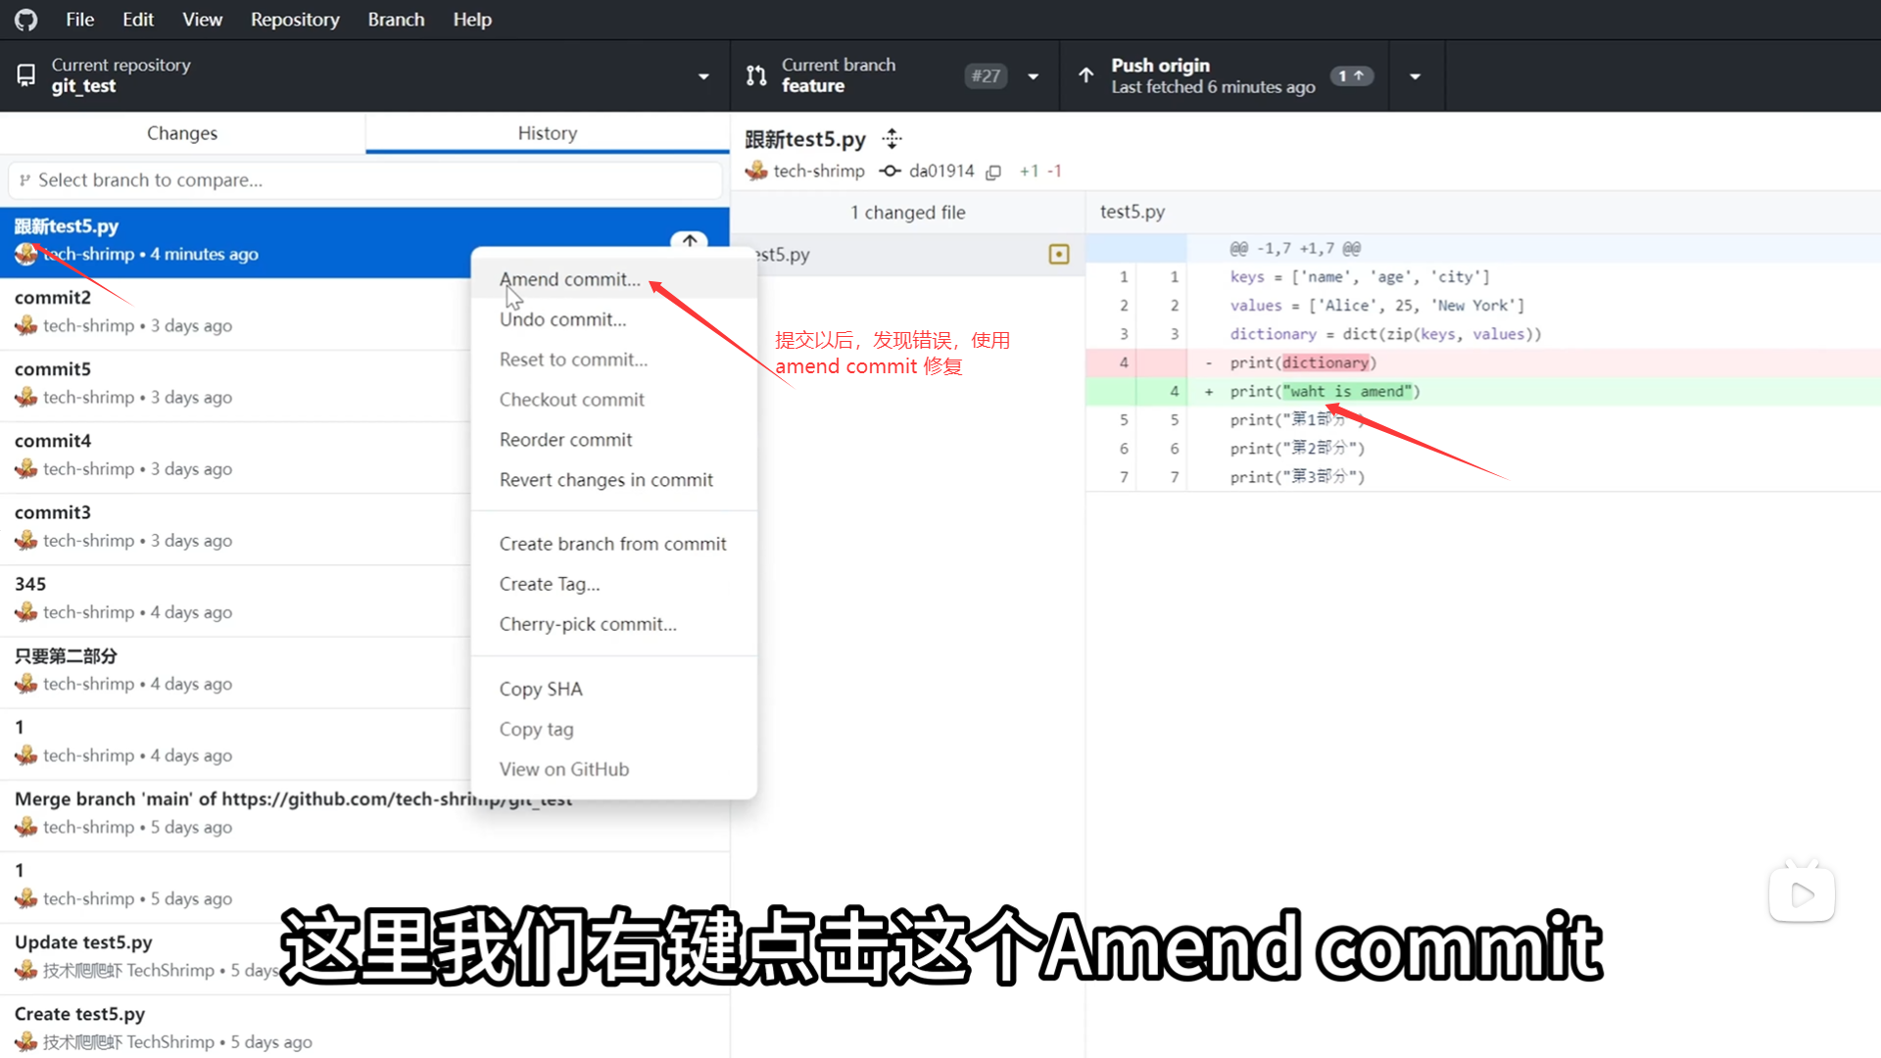Select Copy SHA in context menu

tap(541, 689)
